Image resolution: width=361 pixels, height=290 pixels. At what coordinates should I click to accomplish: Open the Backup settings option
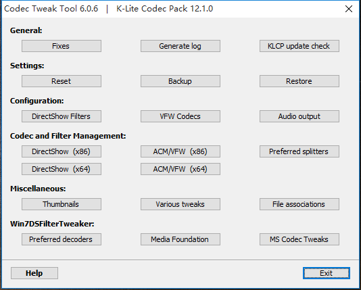tap(180, 81)
